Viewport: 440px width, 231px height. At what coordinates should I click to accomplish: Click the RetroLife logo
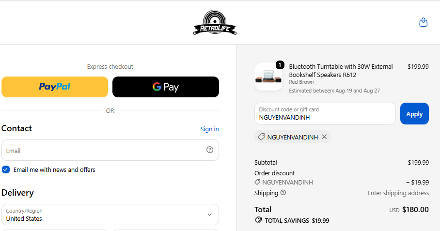click(215, 22)
